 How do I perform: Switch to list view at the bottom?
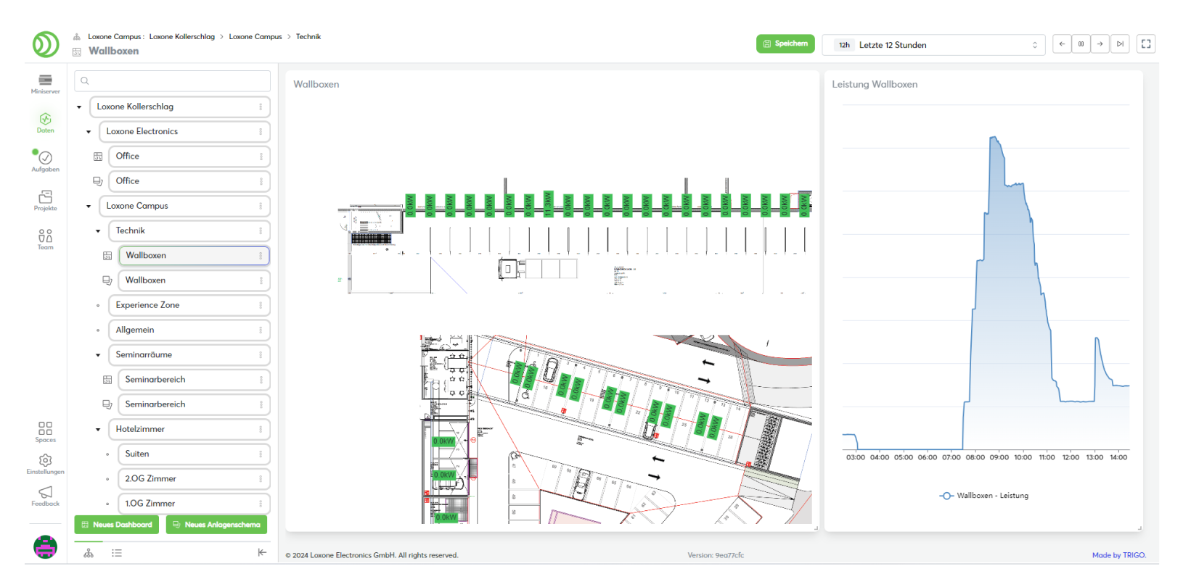117,553
